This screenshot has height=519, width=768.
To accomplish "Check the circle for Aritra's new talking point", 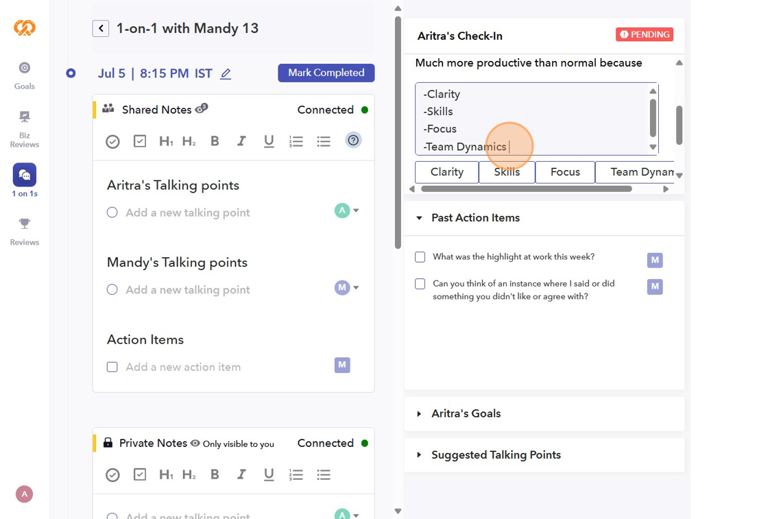I will 112,213.
